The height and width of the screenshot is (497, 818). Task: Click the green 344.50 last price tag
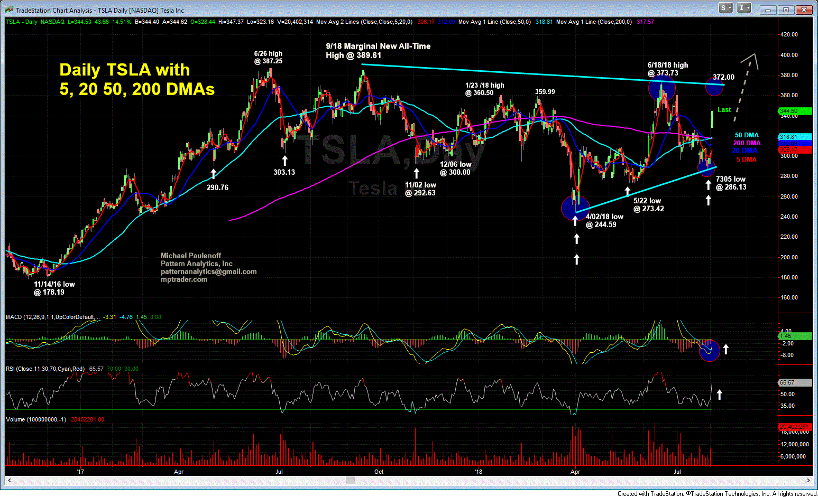(x=795, y=111)
